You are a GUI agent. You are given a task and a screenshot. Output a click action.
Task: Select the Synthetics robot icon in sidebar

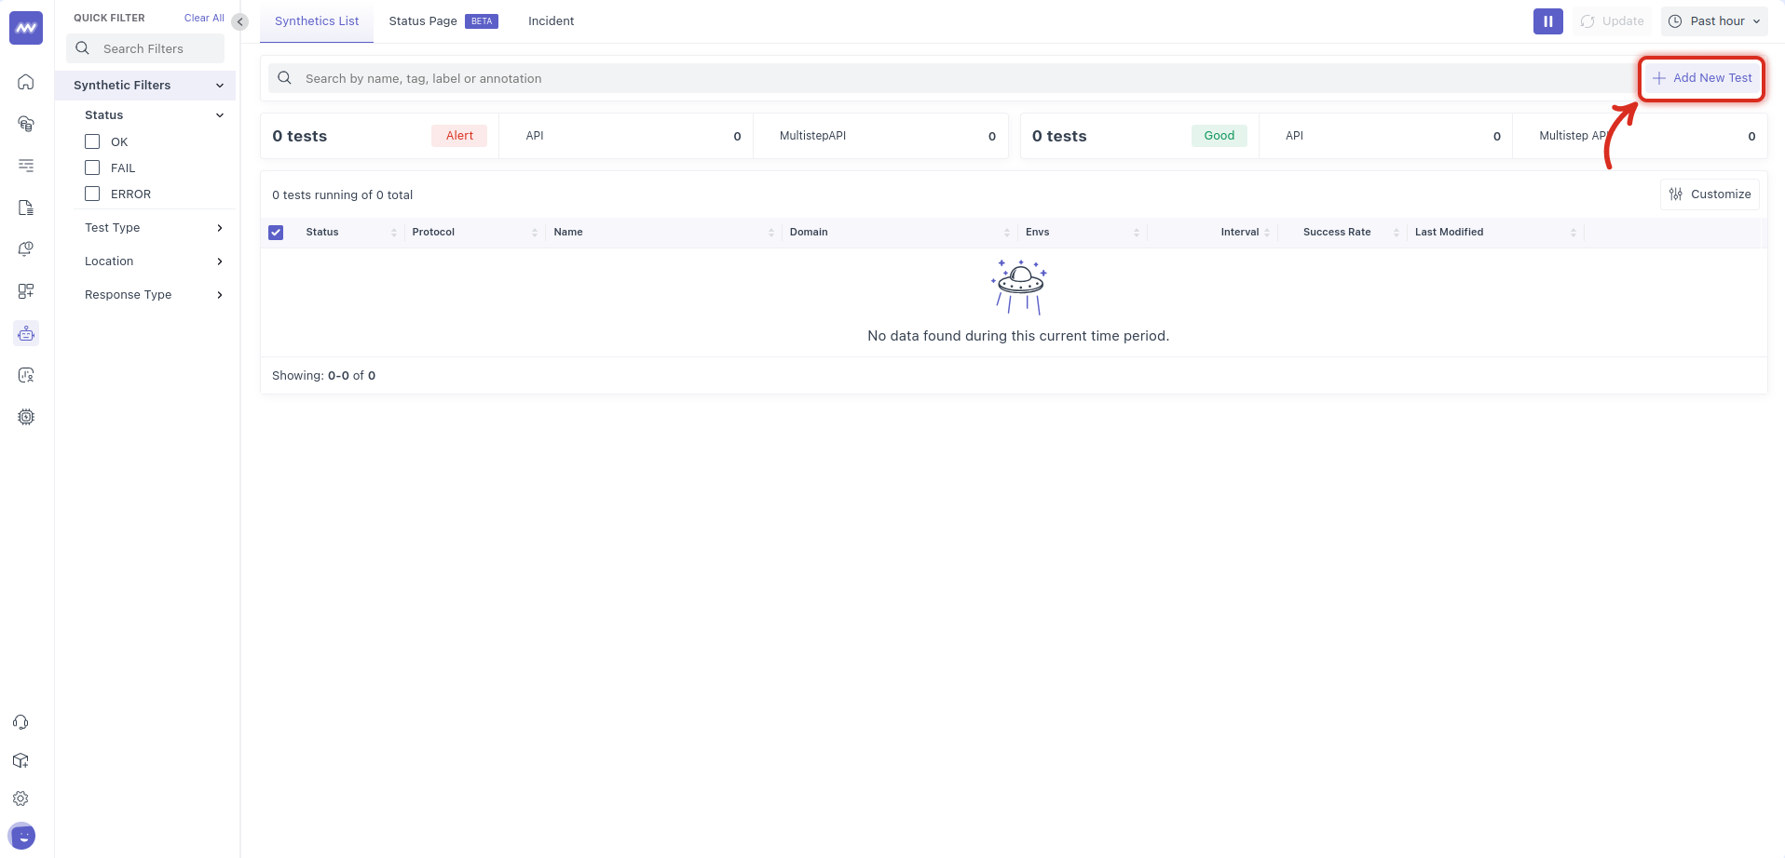pyautogui.click(x=26, y=333)
